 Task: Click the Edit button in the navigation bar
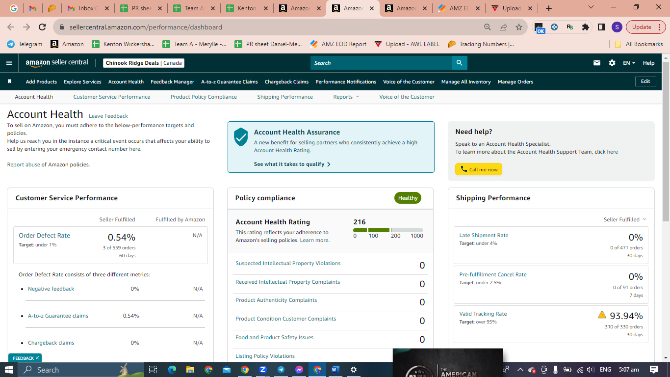[x=645, y=81]
